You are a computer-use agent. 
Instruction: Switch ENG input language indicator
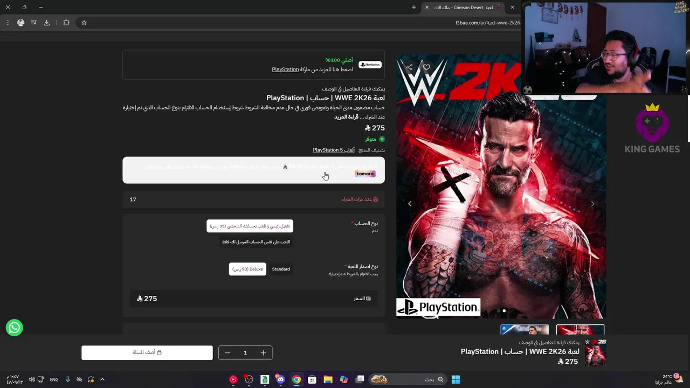tap(54, 379)
